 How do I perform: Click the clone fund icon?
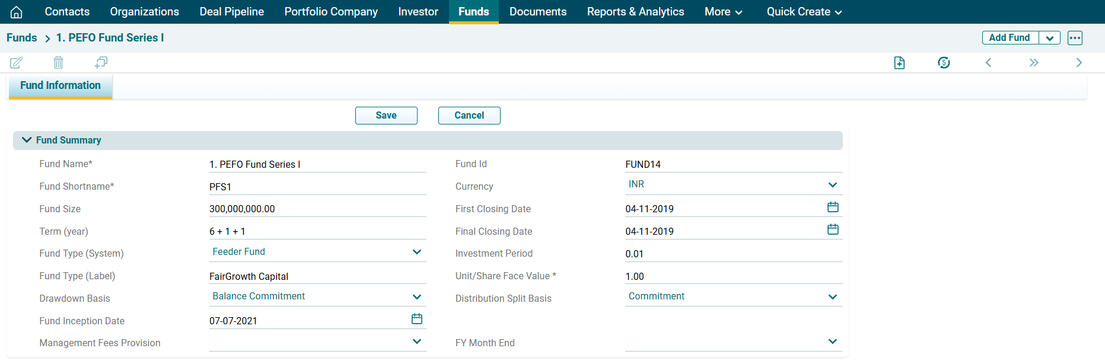click(x=101, y=62)
